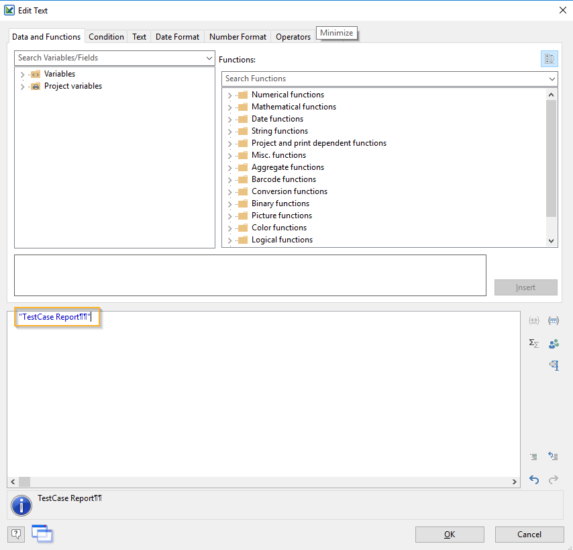Image resolution: width=573 pixels, height=550 pixels.
Task: Open the Search Functions dropdown arrow
Action: [x=552, y=79]
